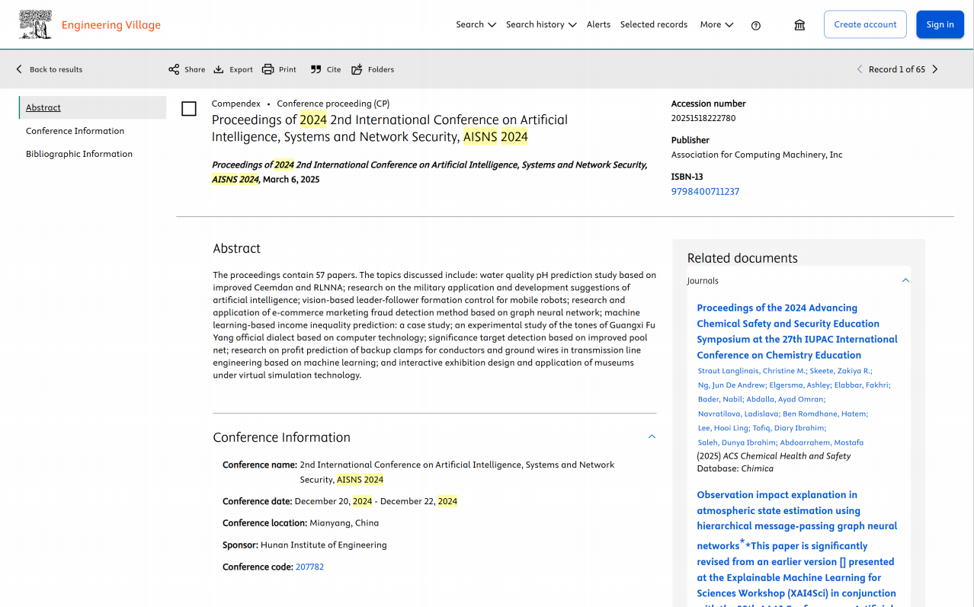Open the Search history dropdown

(x=541, y=24)
